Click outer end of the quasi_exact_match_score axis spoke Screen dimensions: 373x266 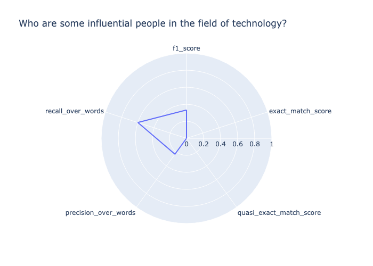(236, 206)
